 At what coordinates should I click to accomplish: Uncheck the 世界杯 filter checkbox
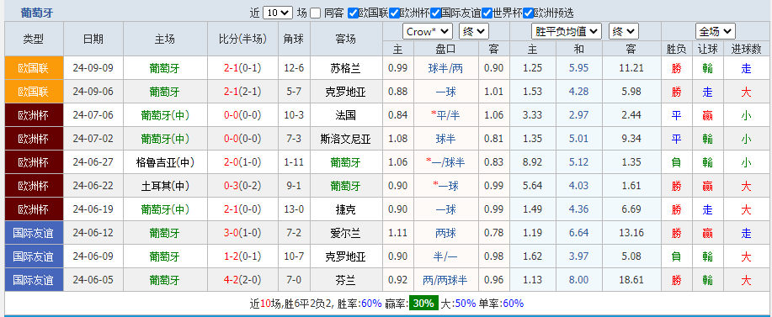click(x=487, y=13)
